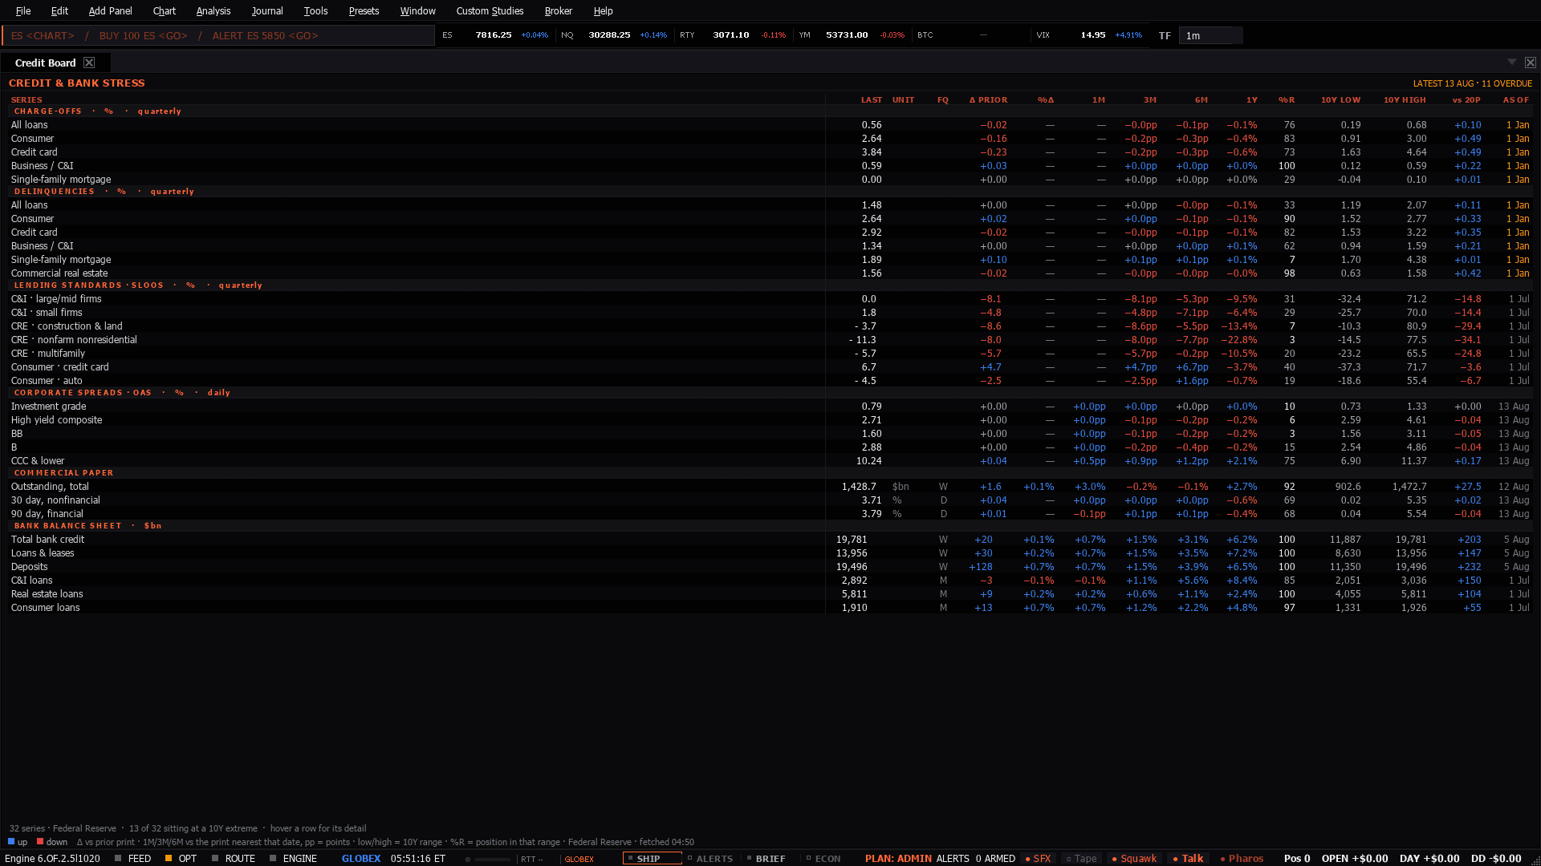The width and height of the screenshot is (1541, 866).
Task: Toggle the ROUTE status indicator
Action: point(233,858)
